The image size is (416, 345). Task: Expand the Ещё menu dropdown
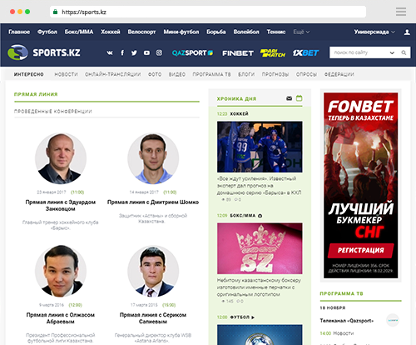pos(301,32)
